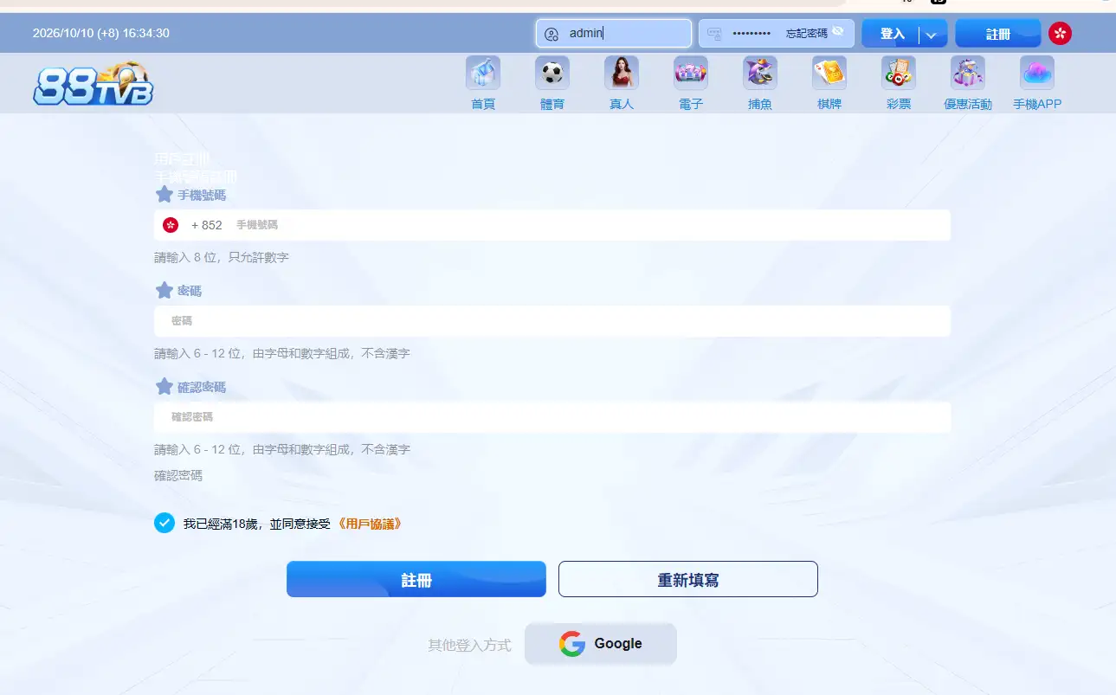Sign in with the Google button

coord(601,644)
